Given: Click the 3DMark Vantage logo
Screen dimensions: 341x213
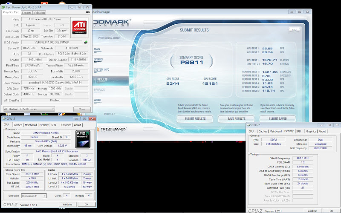Looking at the screenshot, I should pos(112,23).
